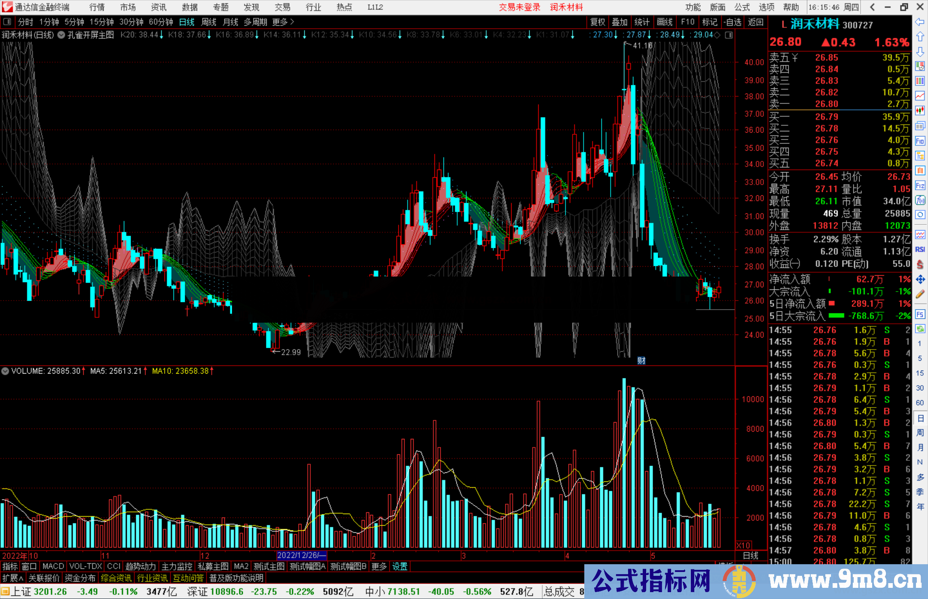Select the pencil drawing tool icon
Screen dimensions: 928x599
tap(920, 294)
